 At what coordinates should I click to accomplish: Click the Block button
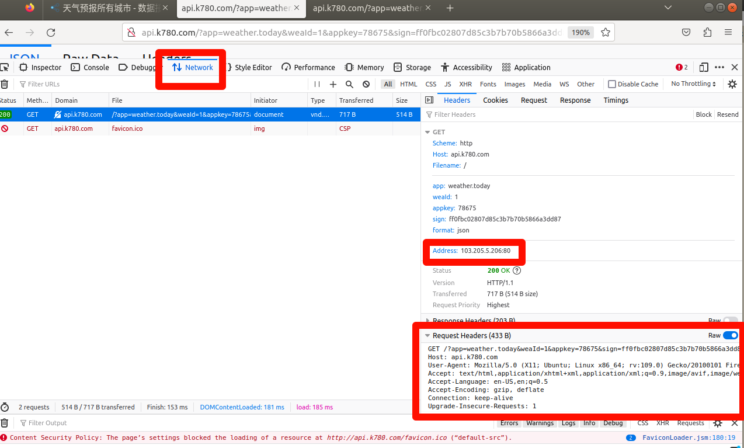[704, 114]
